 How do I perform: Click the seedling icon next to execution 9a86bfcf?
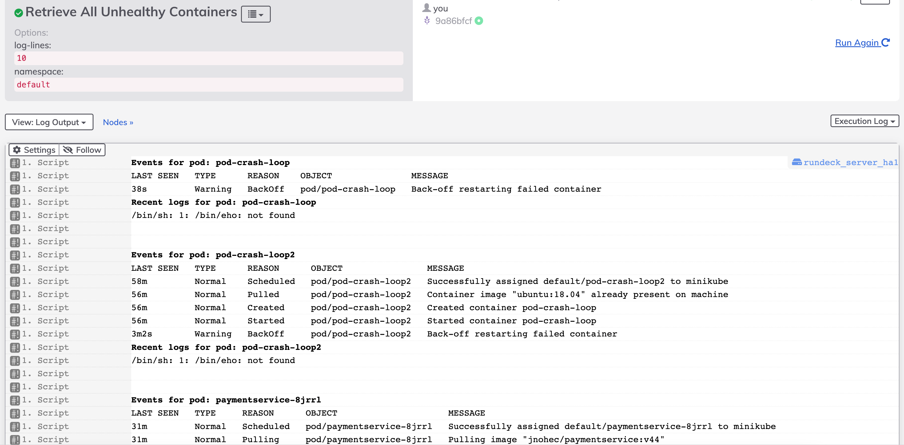(x=427, y=21)
